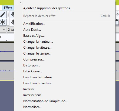Click the upper microphone meter icon
Image resolution: width=119 pixels, height=111 pixels.
click(x=12, y=14)
